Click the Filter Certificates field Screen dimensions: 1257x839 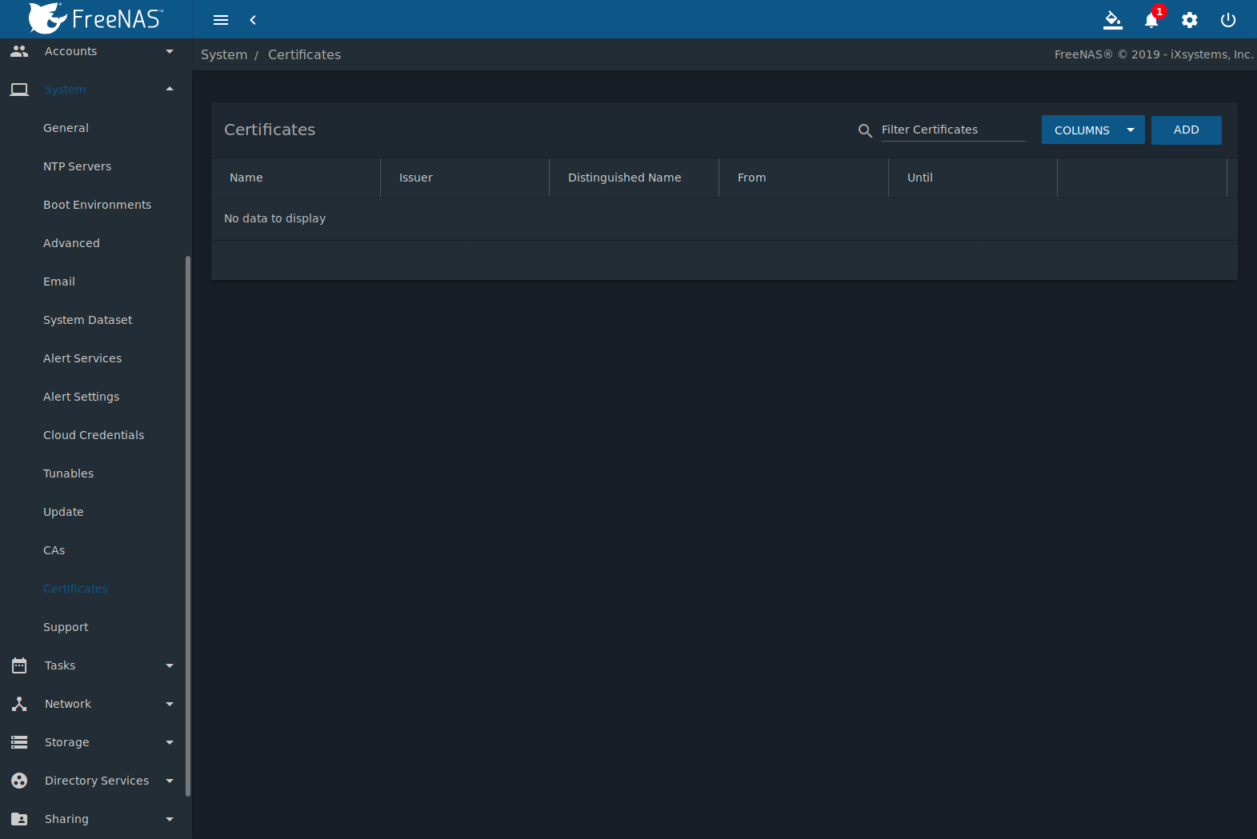953,130
